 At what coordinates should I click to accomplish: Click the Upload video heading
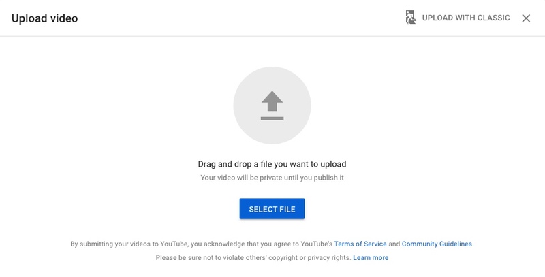[x=44, y=18]
